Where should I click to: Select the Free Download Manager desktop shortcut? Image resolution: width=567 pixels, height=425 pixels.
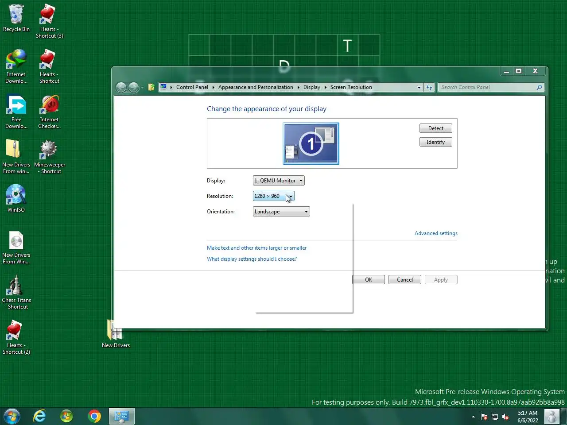pos(16,112)
